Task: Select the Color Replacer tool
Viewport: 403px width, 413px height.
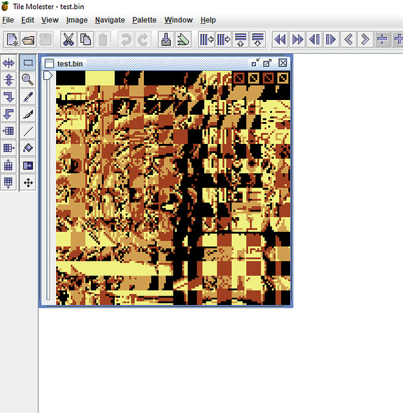Action: click(28, 166)
